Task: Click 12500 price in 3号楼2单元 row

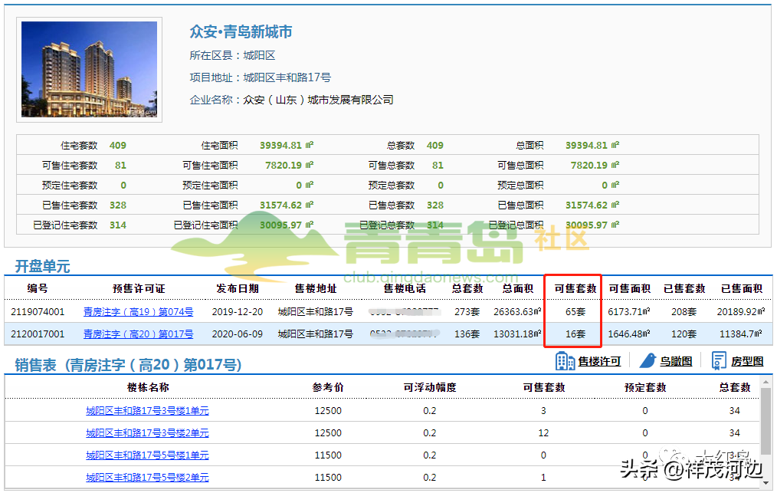Action: [328, 433]
